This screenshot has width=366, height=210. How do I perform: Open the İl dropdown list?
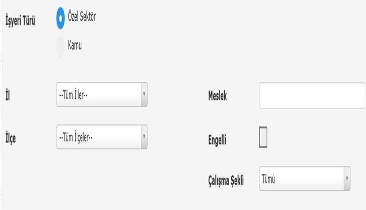point(101,95)
